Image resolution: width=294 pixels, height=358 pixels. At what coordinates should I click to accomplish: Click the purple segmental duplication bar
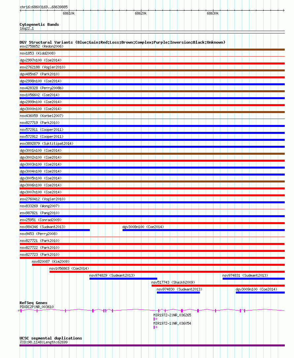click(x=152, y=345)
